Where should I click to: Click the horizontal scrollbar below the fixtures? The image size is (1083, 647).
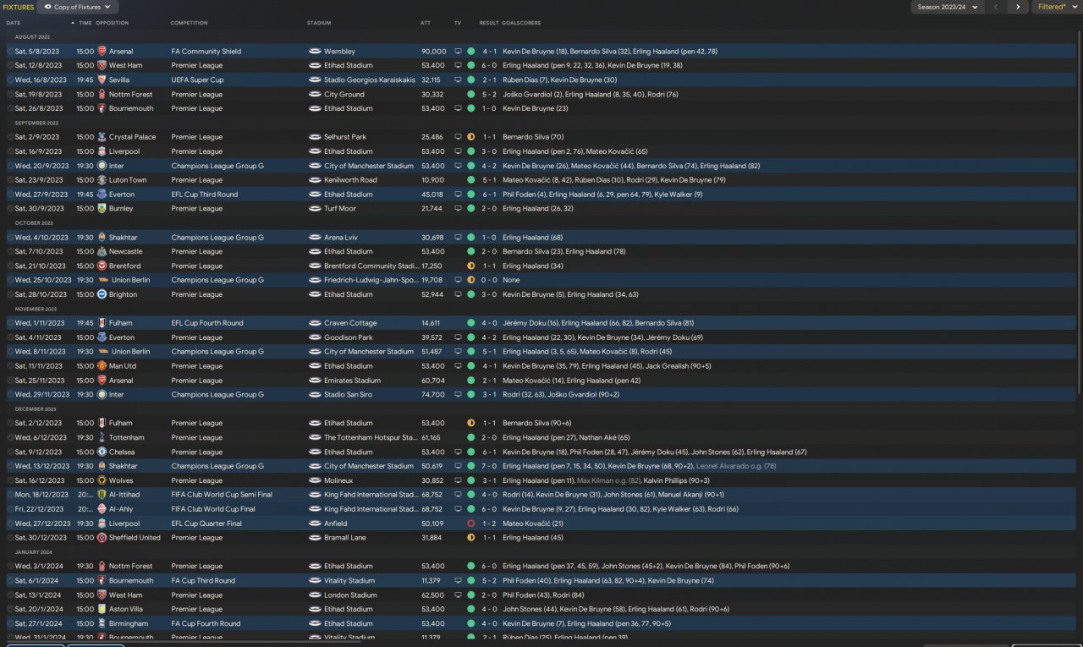[x=182, y=641]
